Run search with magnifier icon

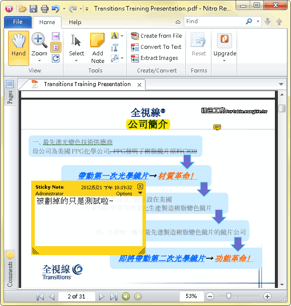(249, 21)
